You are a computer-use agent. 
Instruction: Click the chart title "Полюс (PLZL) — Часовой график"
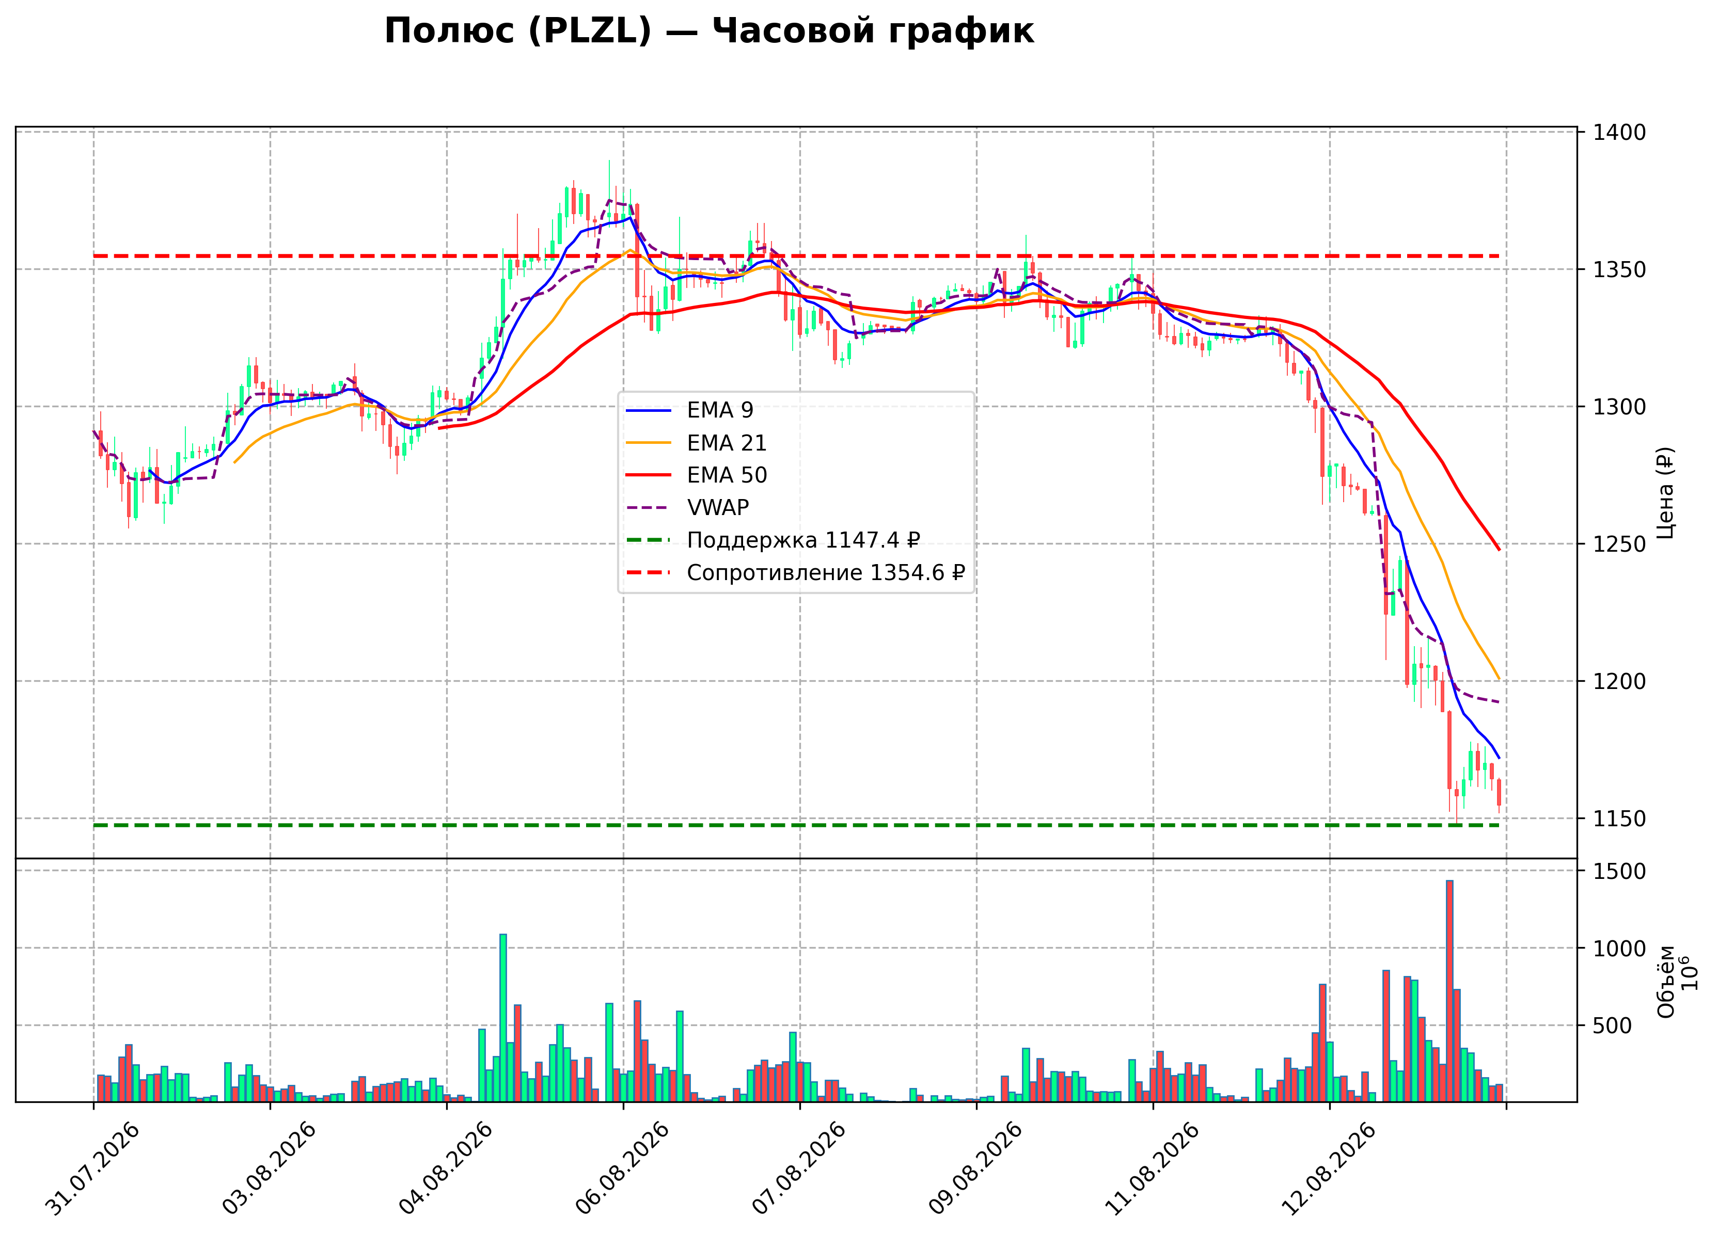point(709,32)
